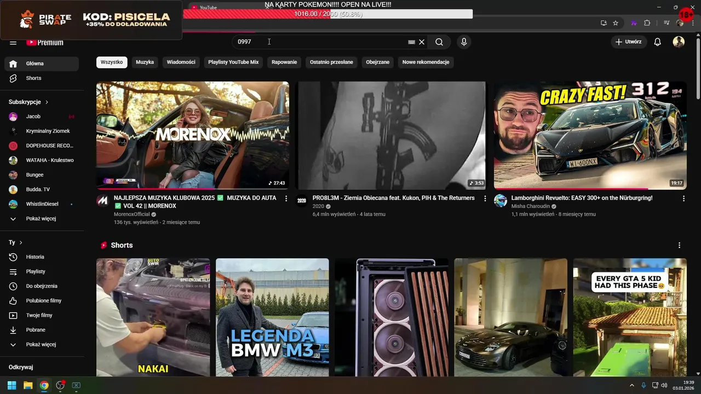Open DOPEHOUSE RECO... subscription channel
The image size is (701, 394).
pos(42,146)
